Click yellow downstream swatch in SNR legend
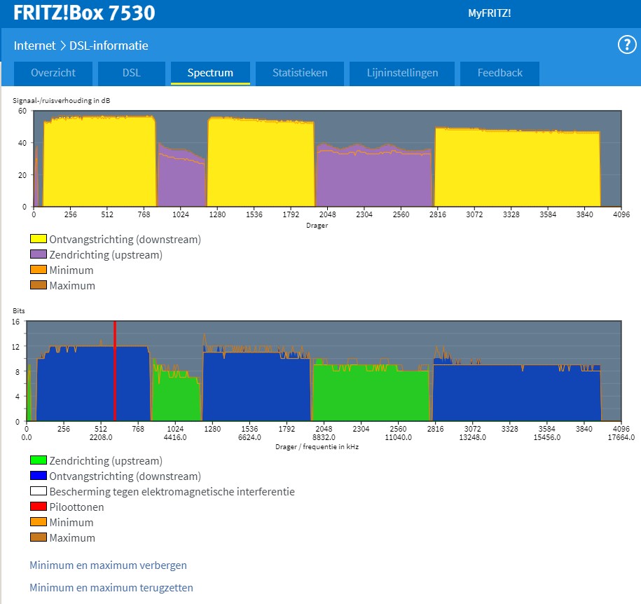 coord(38,240)
